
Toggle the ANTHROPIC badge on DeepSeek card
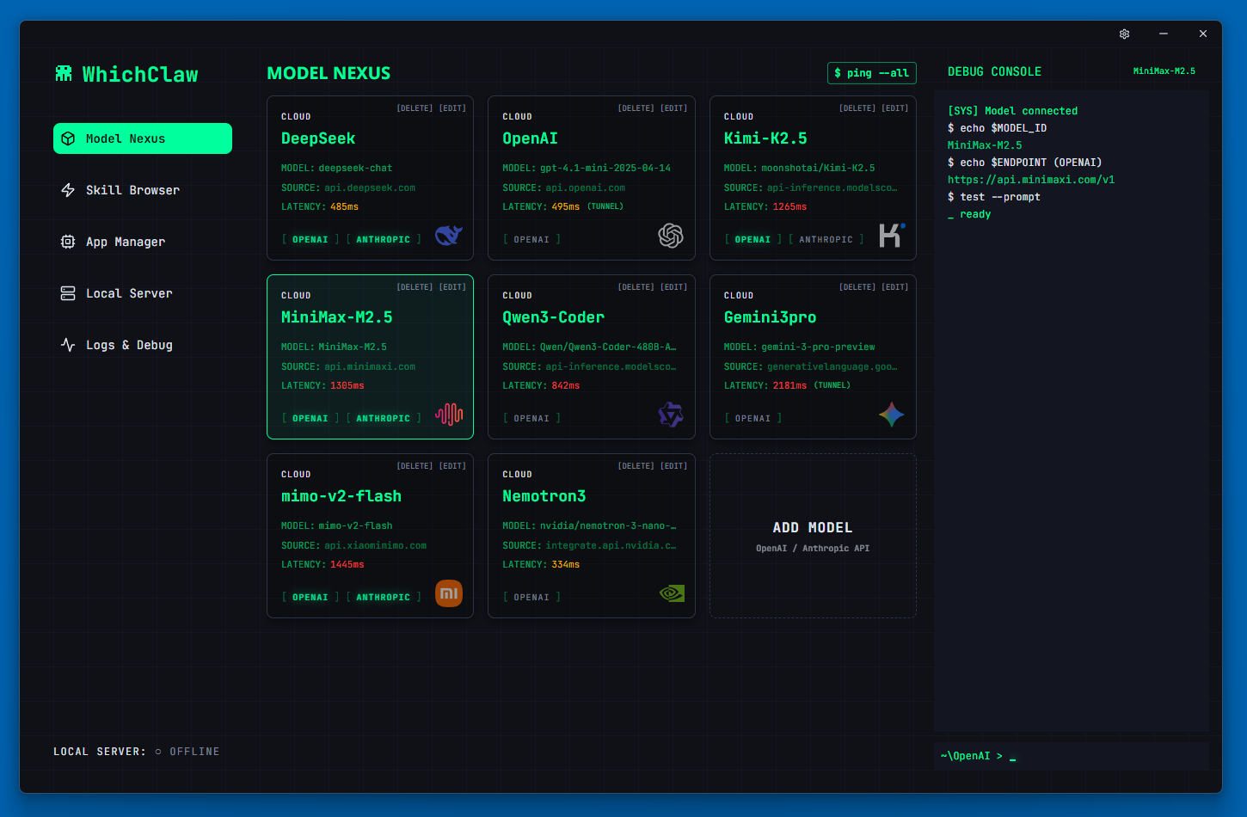coord(382,239)
